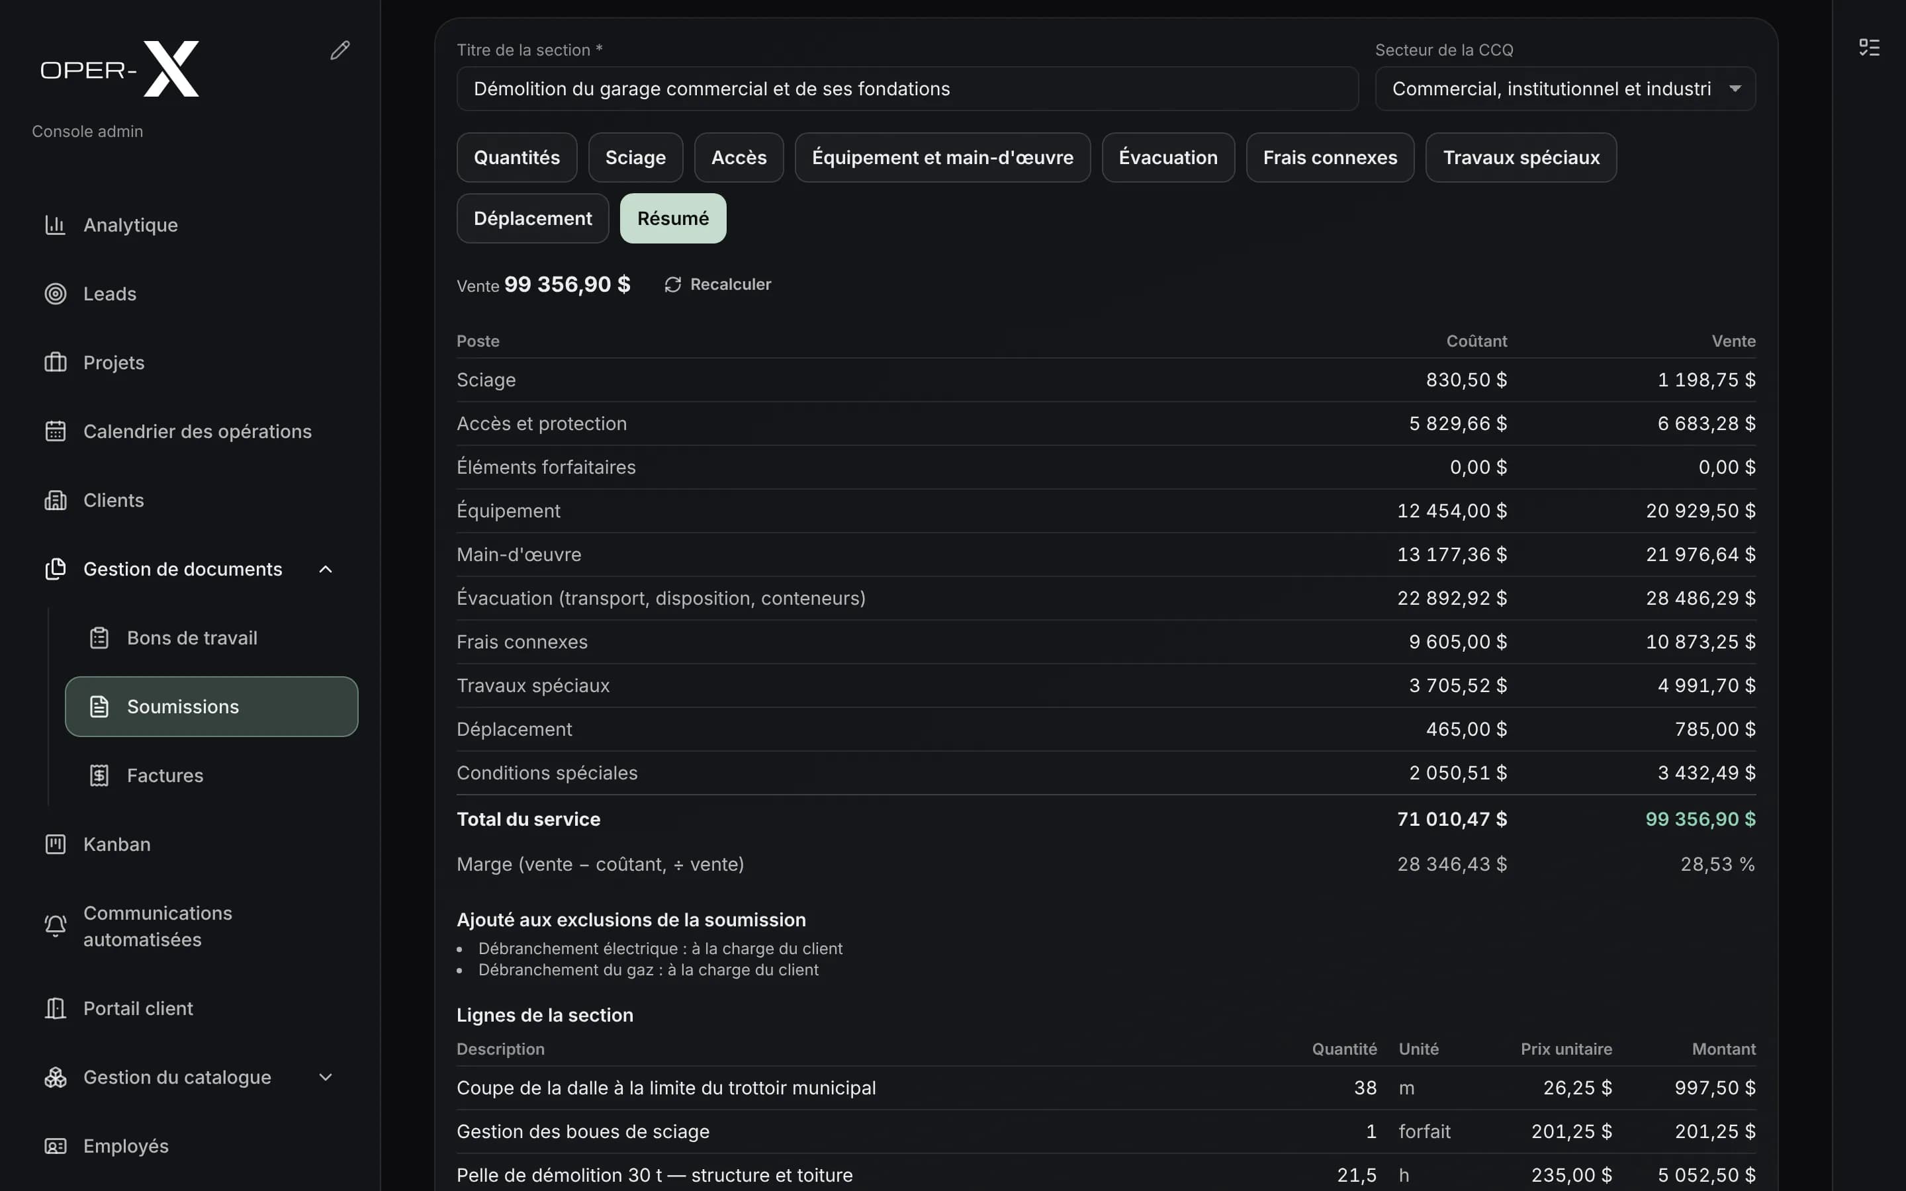Click the Projets briefcase icon
This screenshot has width=1906, height=1191.
point(55,363)
